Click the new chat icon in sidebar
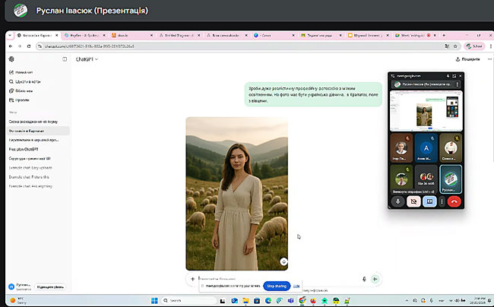 11,72
